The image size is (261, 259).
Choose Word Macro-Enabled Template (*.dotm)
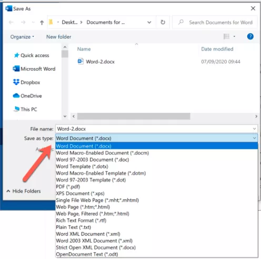(157, 173)
